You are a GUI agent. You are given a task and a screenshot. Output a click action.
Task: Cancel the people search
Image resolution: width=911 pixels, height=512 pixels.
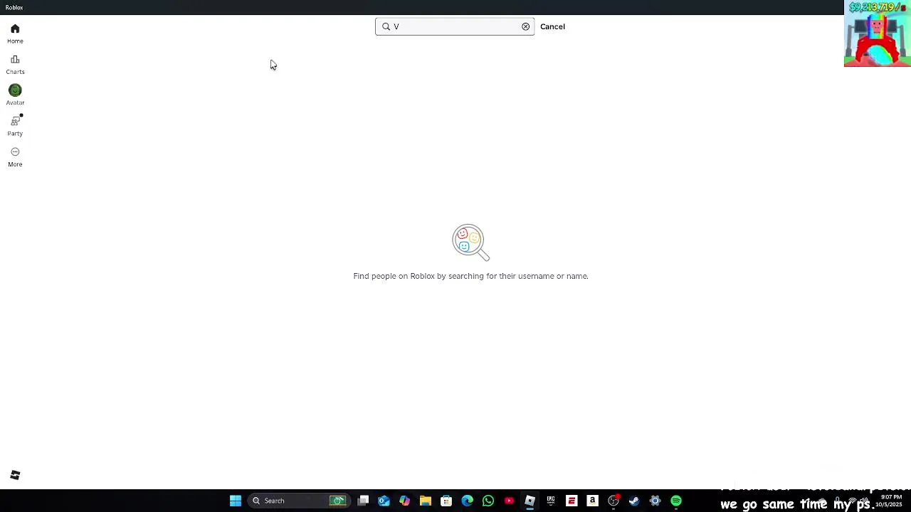552,26
